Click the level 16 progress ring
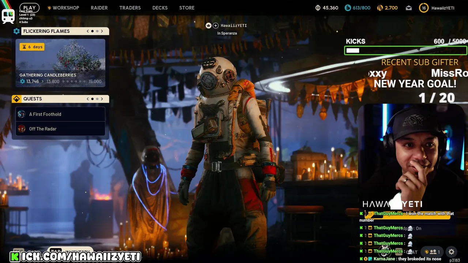 [x=424, y=8]
